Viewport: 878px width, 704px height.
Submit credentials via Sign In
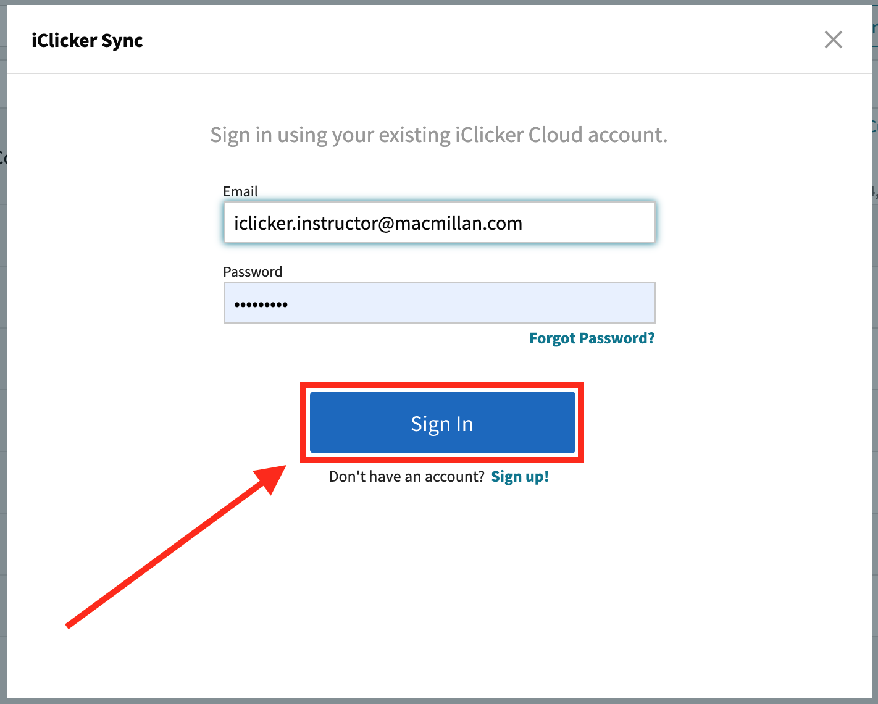tap(441, 422)
